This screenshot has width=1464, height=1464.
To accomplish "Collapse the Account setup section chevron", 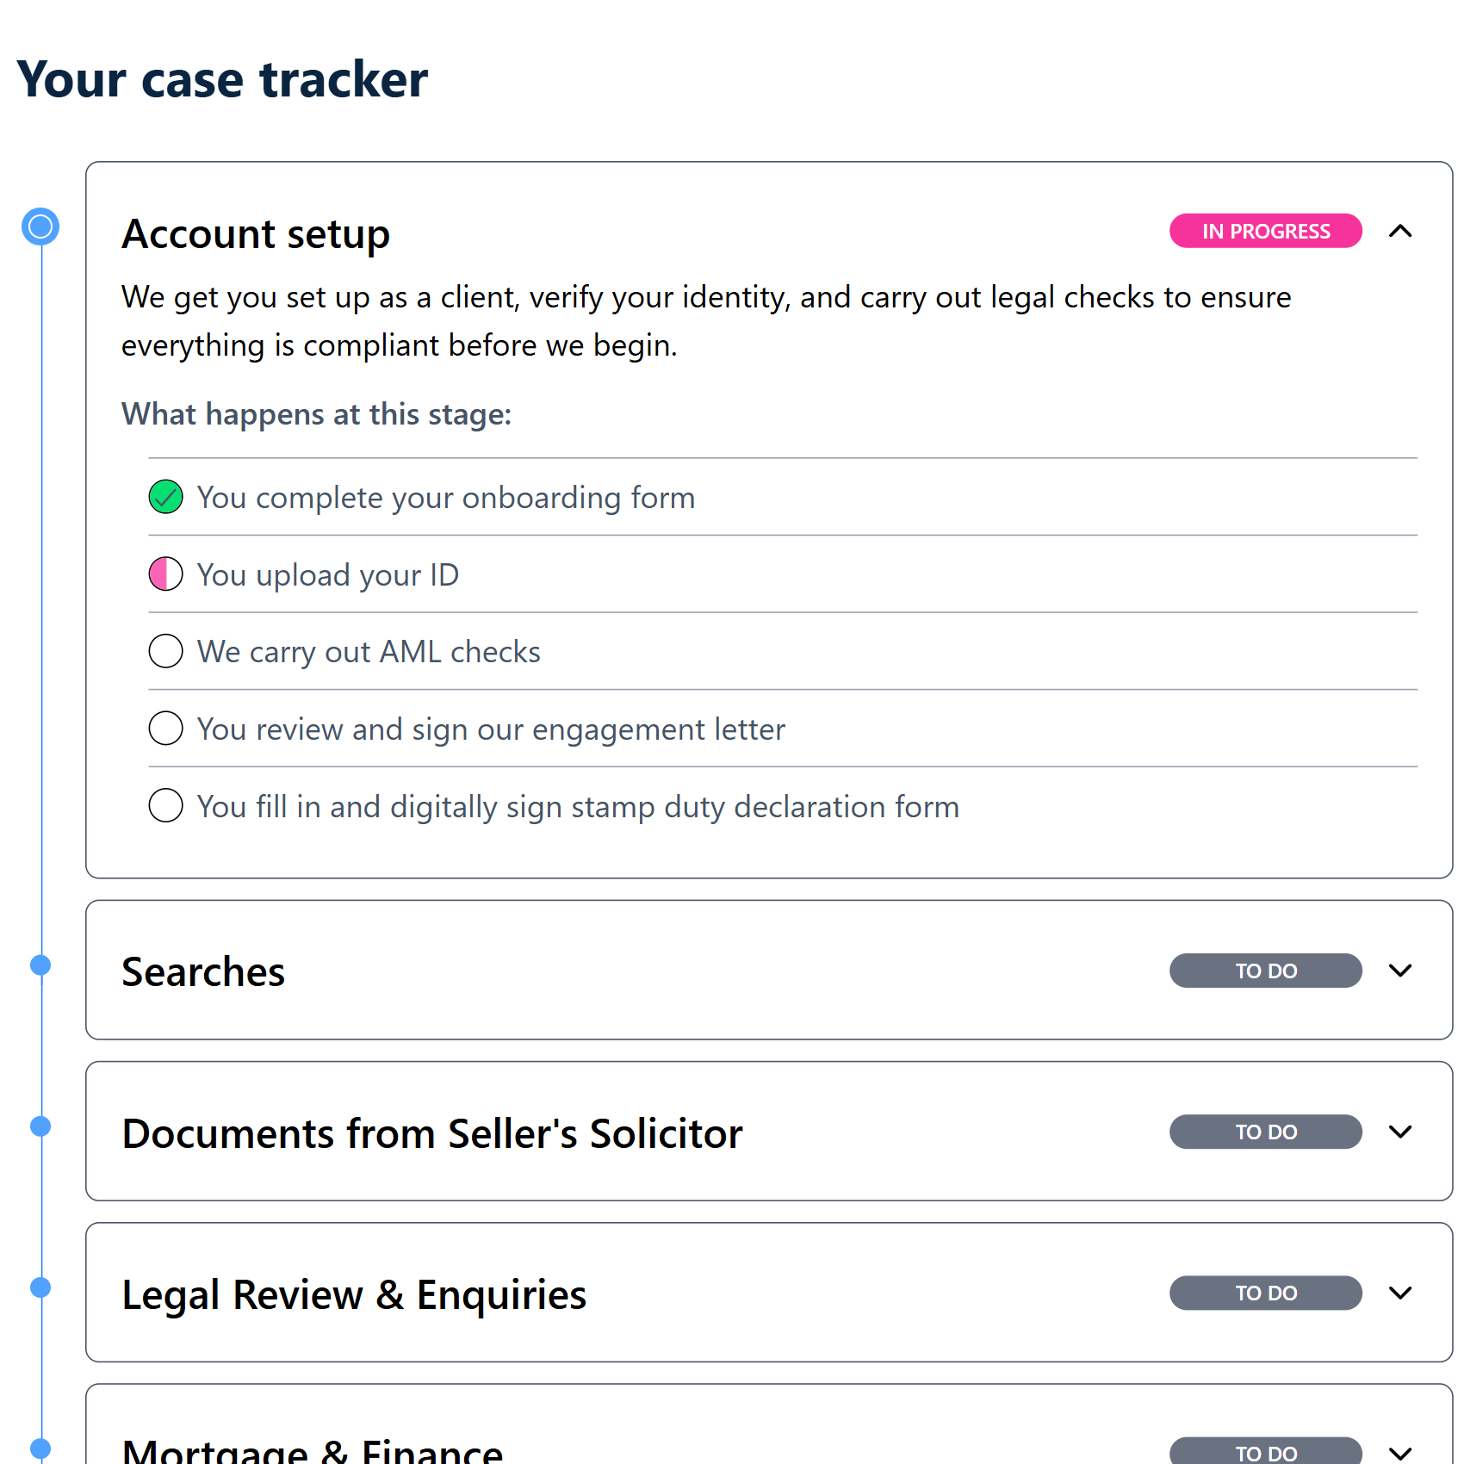I will [1400, 231].
